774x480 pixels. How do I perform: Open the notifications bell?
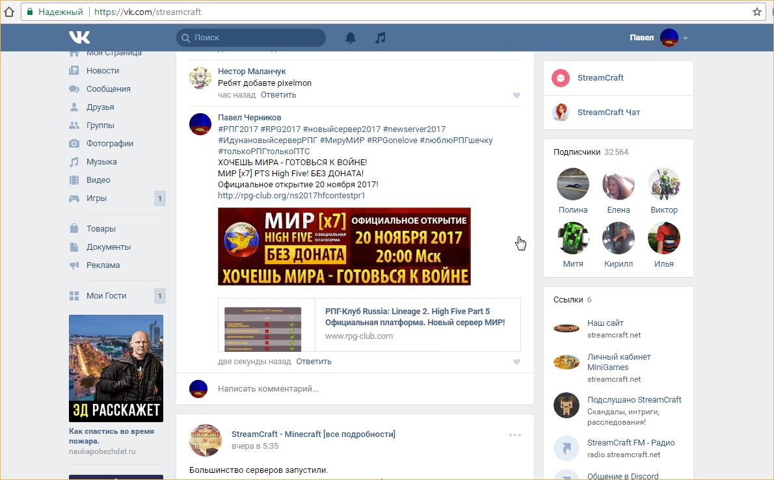click(x=351, y=38)
